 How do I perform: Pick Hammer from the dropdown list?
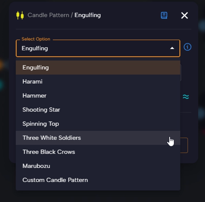pyautogui.click(x=35, y=95)
